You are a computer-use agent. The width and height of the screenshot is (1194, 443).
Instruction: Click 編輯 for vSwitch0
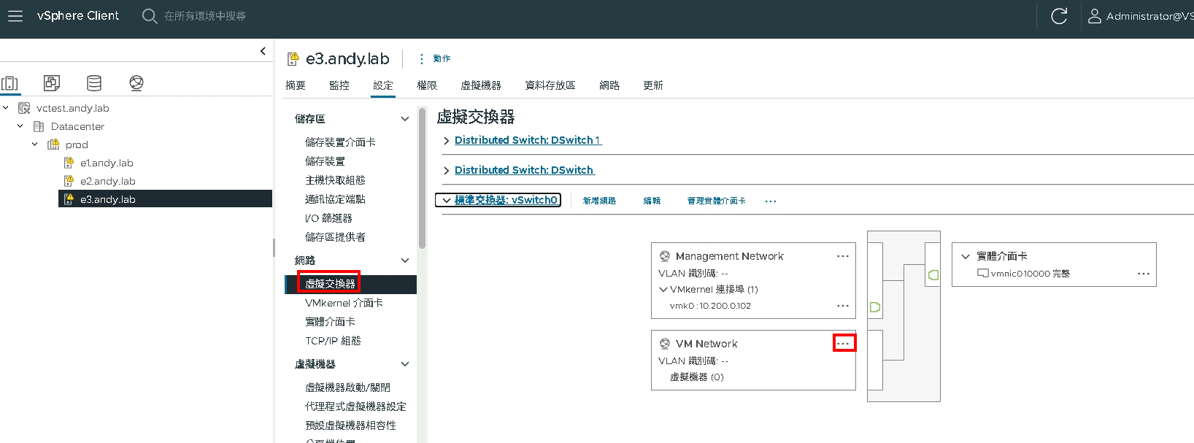click(652, 201)
